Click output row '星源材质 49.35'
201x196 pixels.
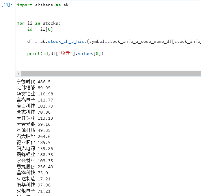[33, 130]
